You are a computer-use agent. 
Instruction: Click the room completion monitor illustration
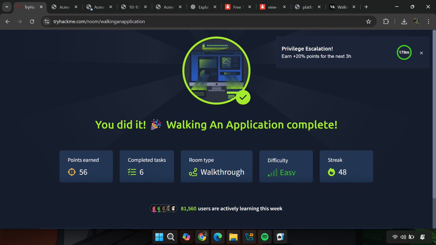coord(217,71)
